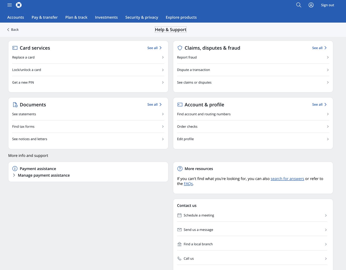Screen dimensions: 346x270
Task: See all Claims, disputes & fraud options
Action: click(x=319, y=48)
